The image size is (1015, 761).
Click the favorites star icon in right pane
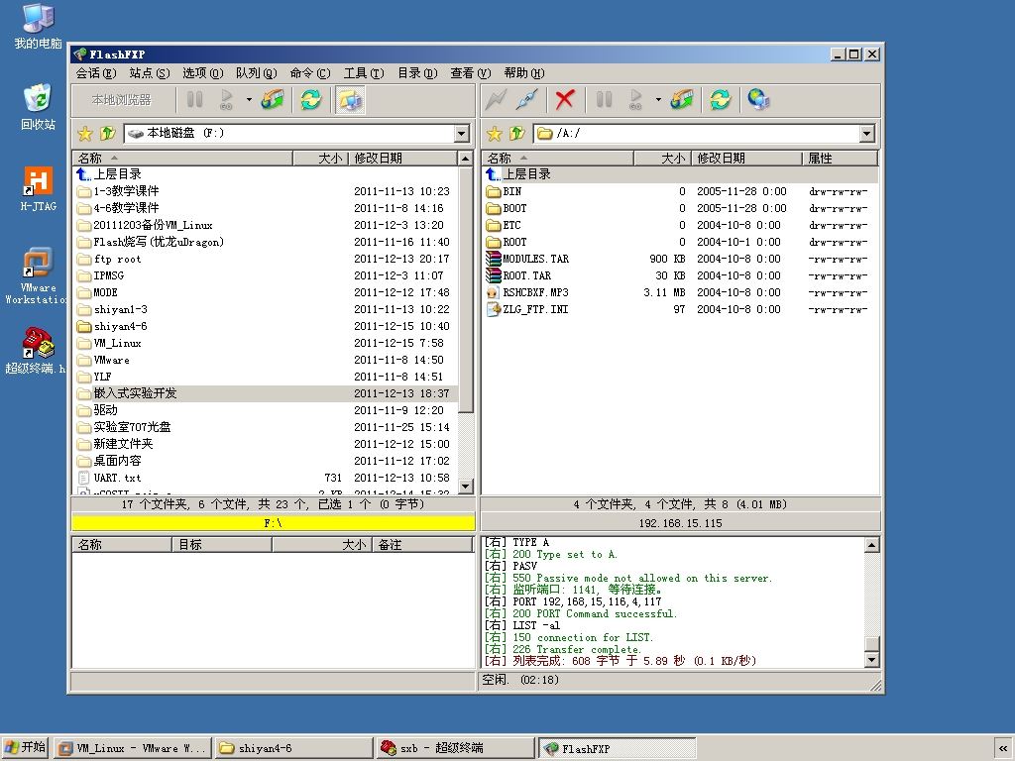(x=494, y=134)
